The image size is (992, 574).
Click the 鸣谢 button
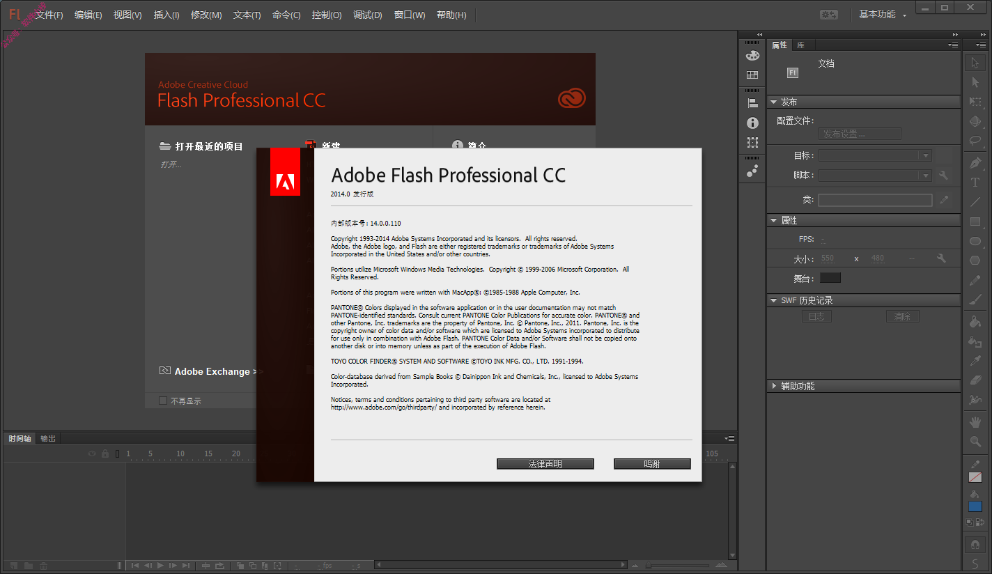pyautogui.click(x=652, y=464)
